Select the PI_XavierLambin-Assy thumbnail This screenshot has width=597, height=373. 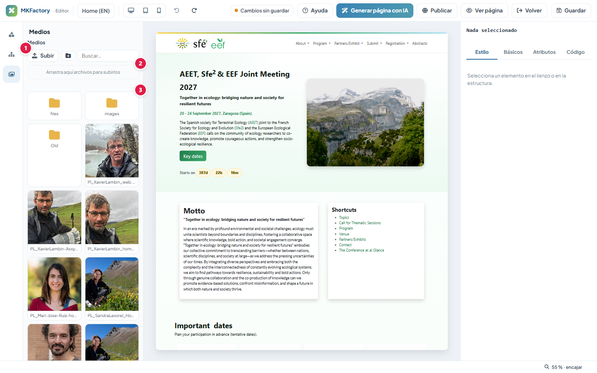(x=54, y=222)
